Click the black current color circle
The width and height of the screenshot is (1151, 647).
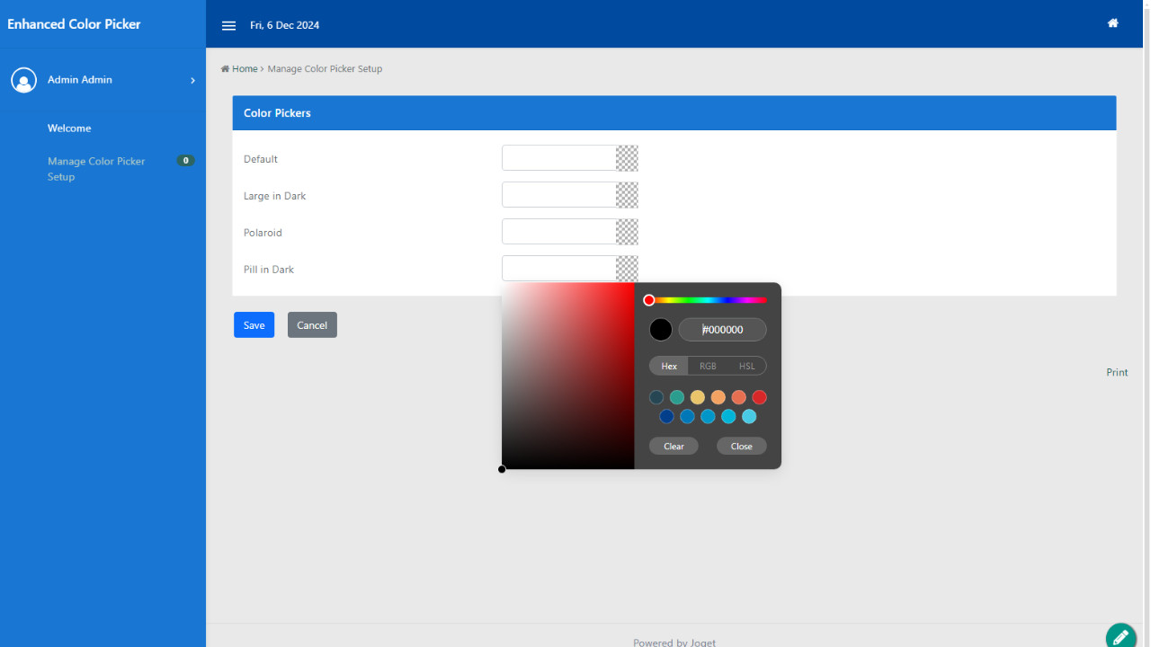[x=661, y=330]
